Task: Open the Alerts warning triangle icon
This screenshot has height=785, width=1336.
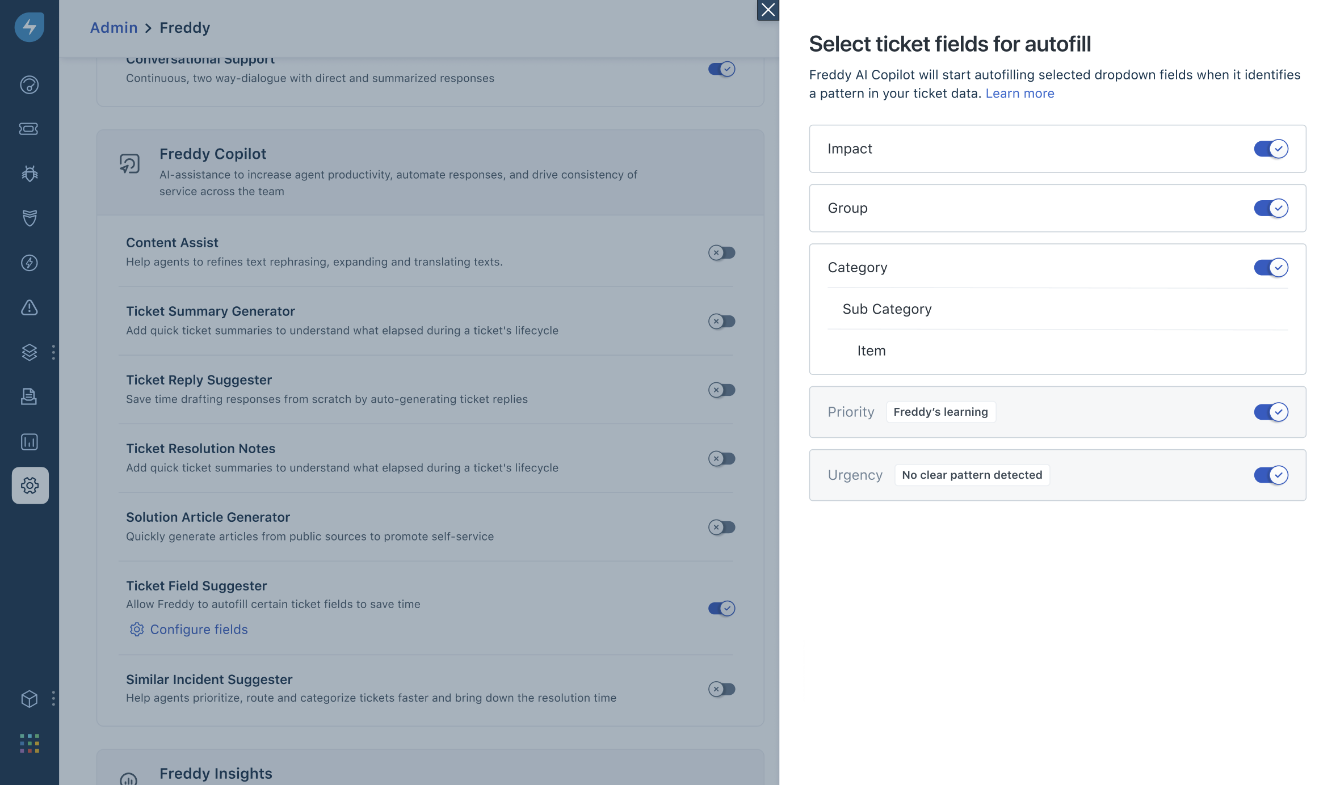Action: coord(29,307)
